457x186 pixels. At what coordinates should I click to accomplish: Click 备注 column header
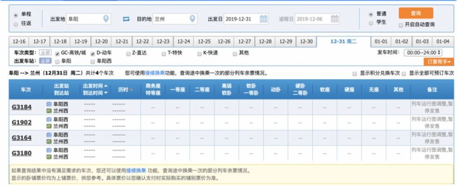click(432, 90)
